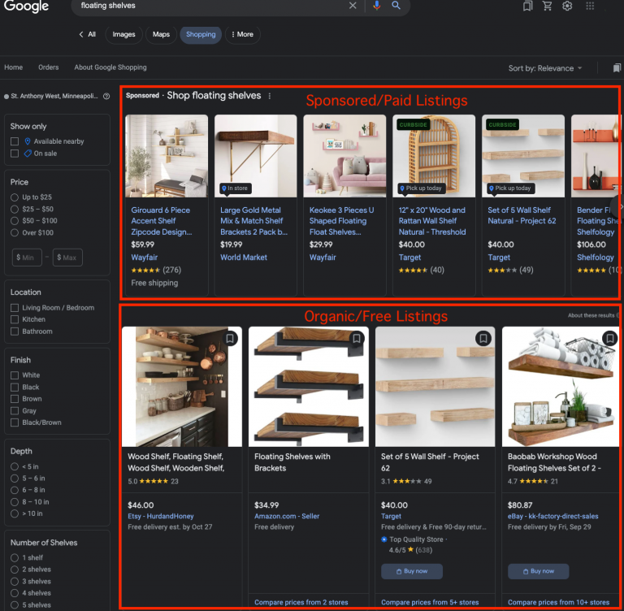Viewport: 624px width, 611px height.
Task: Save Baobab Workshop shelves bookmark icon
Action: tap(609, 338)
